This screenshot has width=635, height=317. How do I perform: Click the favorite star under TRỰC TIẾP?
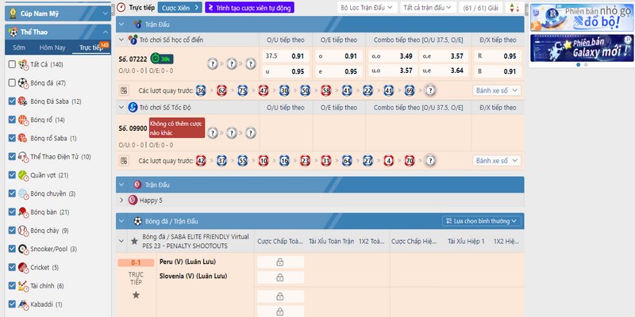point(136,295)
